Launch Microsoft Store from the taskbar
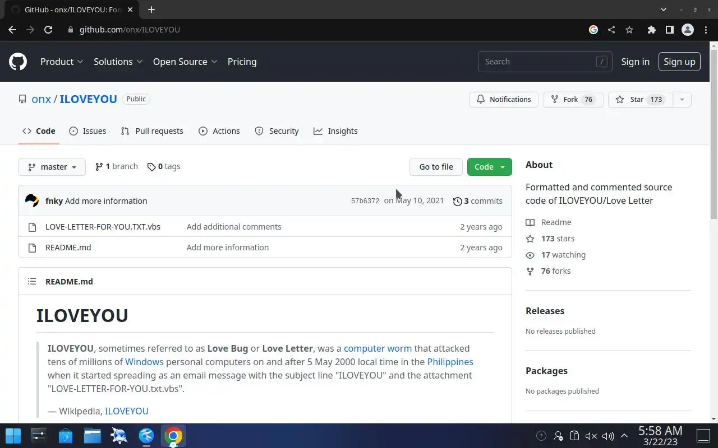The width and height of the screenshot is (718, 448). pos(66,436)
